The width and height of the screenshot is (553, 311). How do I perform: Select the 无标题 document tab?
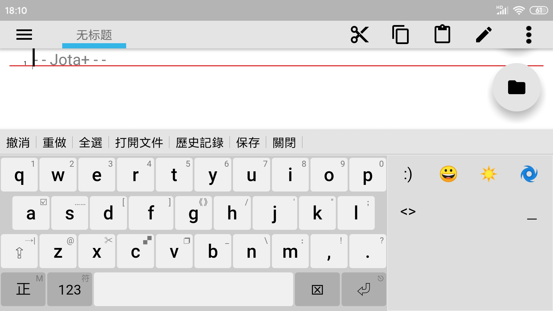click(x=94, y=35)
